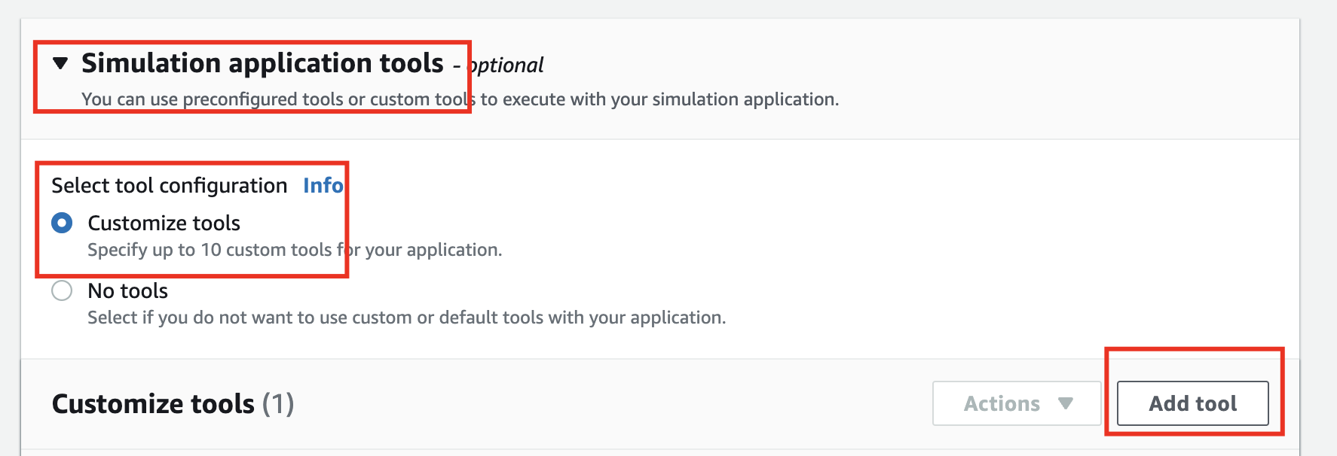This screenshot has height=456, width=1337.
Task: Open the Info link for tool configuration
Action: [323, 186]
